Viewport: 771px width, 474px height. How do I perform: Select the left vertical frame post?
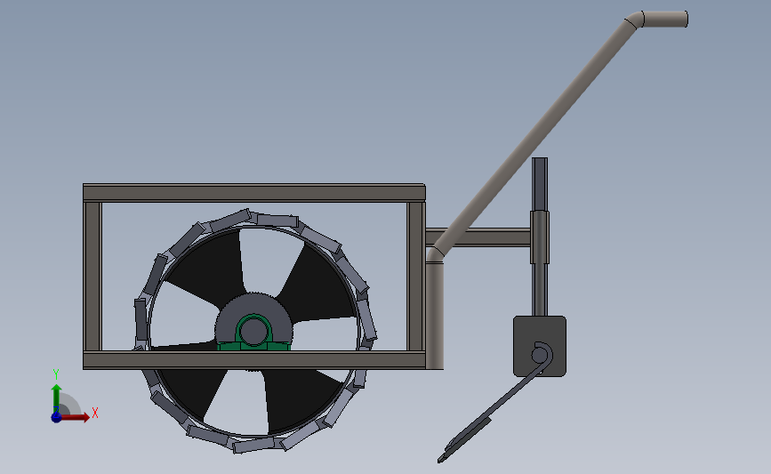coord(92,277)
